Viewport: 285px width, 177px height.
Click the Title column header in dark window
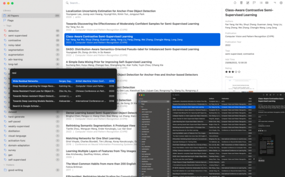click(x=174, y=98)
